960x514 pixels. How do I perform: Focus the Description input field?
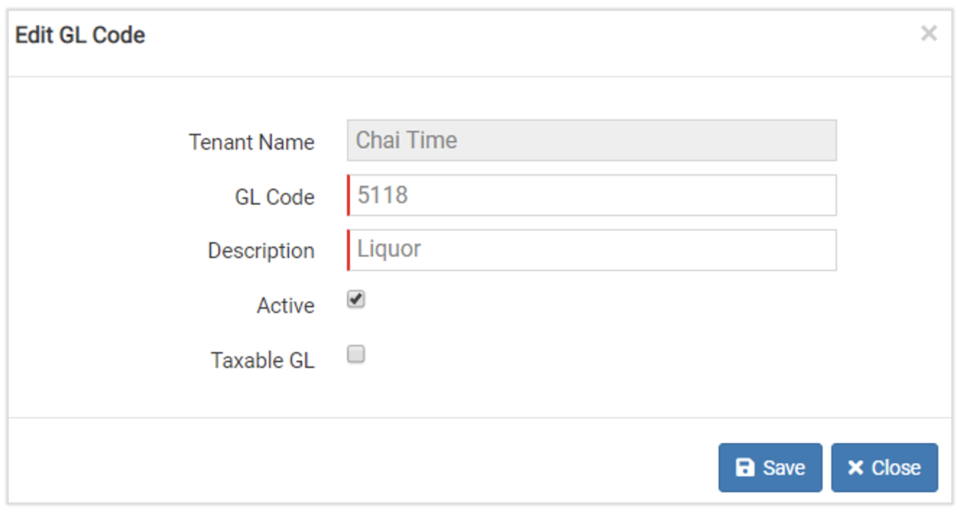pyautogui.click(x=592, y=250)
